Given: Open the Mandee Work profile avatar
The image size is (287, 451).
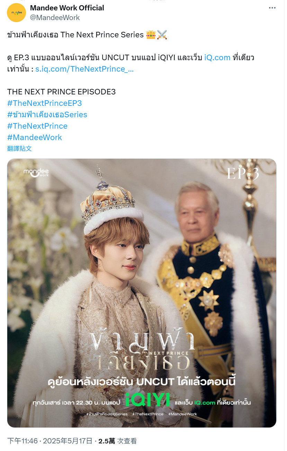Looking at the screenshot, I should 17,13.
